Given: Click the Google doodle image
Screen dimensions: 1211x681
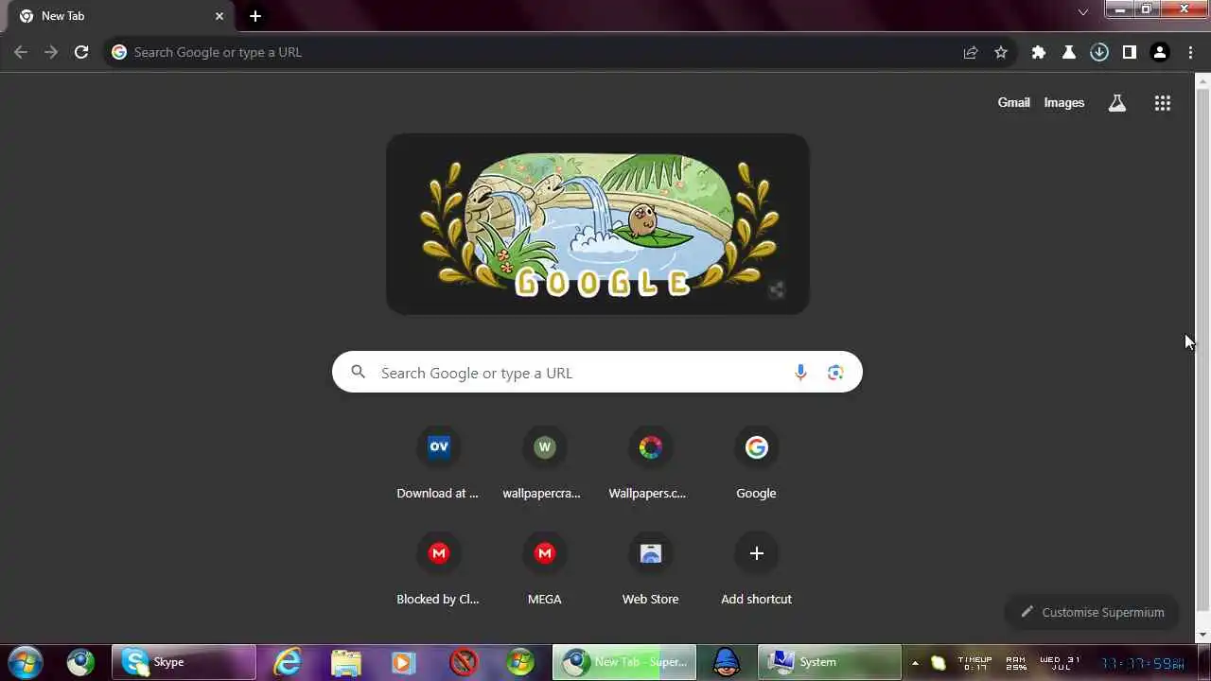Looking at the screenshot, I should [598, 224].
